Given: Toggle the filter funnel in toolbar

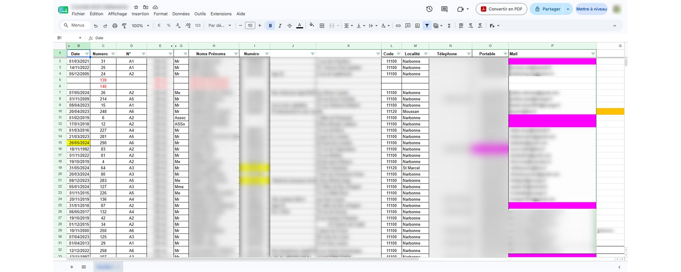Looking at the screenshot, I should point(427,25).
